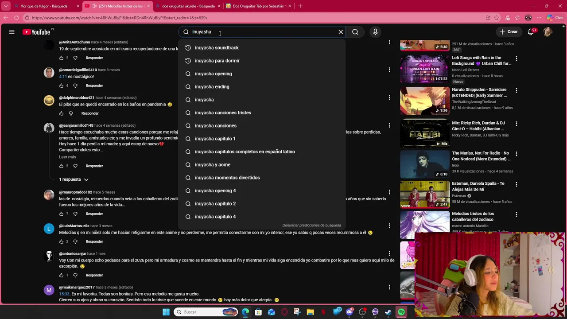Choose 'inuyasha capitulos completos en español latino'
Screen dimensions: 567x319
(261, 152)
